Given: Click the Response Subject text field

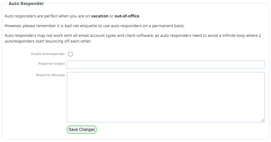Looking at the screenshot, I should point(165,65).
